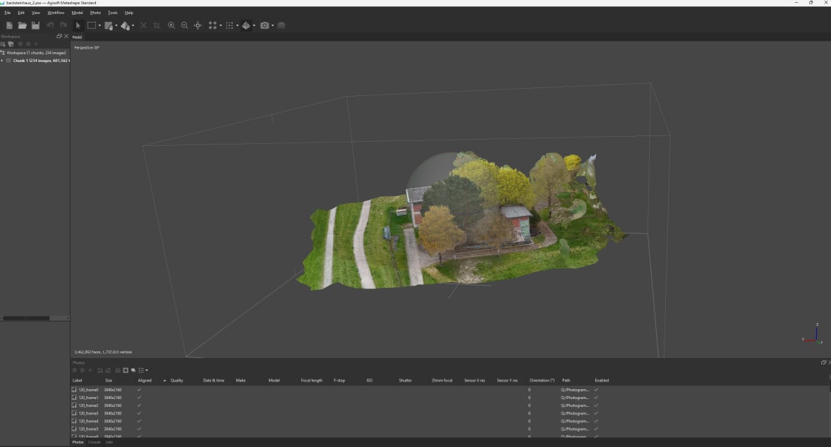The image size is (831, 447).
Task: Sort photos by the Aligned column header
Action: pyautogui.click(x=145, y=380)
